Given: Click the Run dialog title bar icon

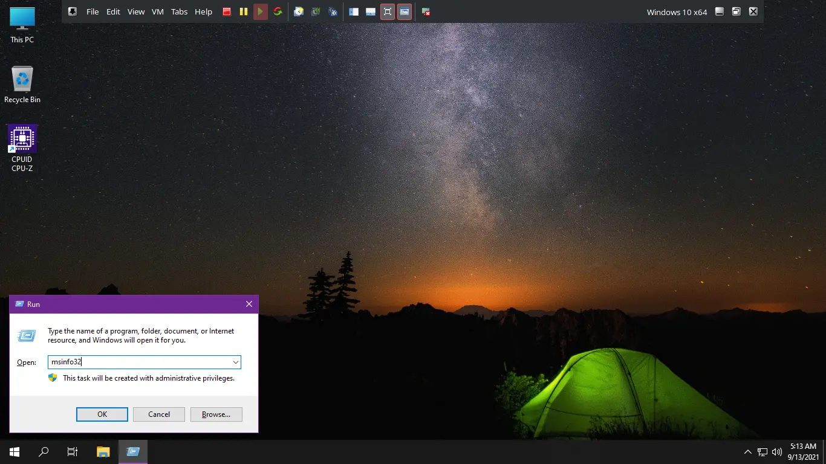Looking at the screenshot, I should pyautogui.click(x=19, y=304).
